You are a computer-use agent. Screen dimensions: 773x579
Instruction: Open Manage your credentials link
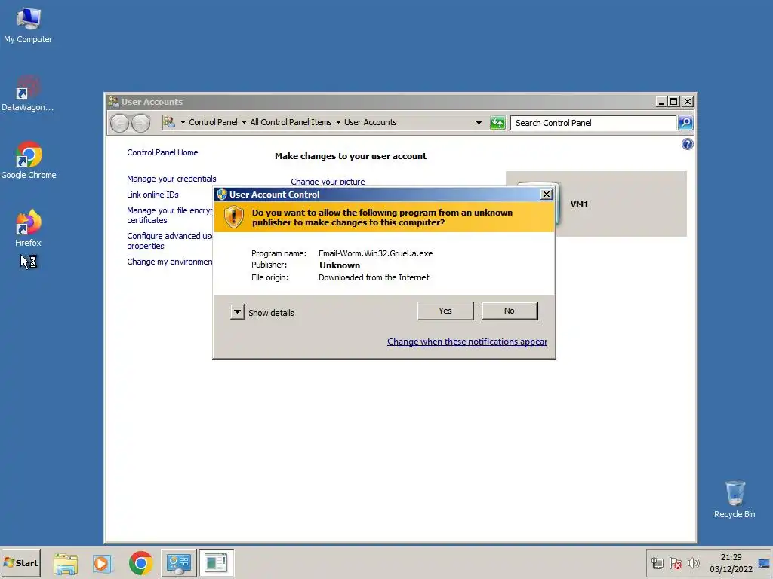(171, 179)
